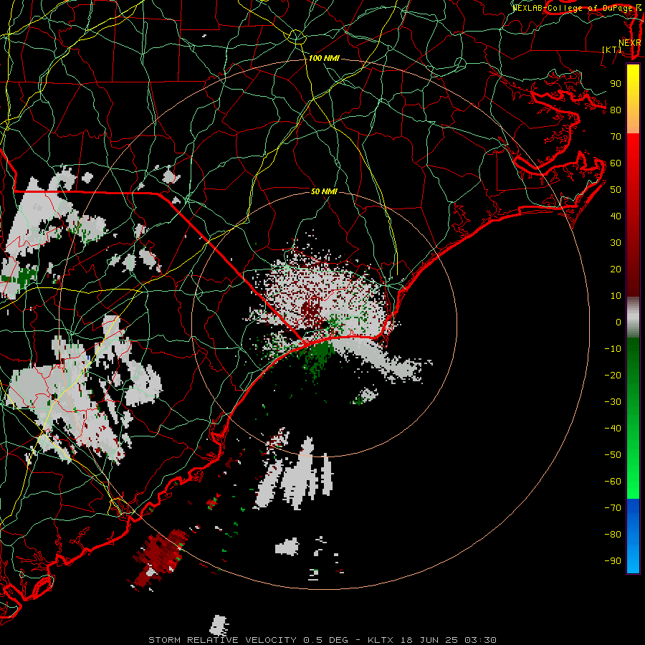This screenshot has width=645, height=645.
Task: Click the 50 NMI range ring label
Action: [324, 191]
